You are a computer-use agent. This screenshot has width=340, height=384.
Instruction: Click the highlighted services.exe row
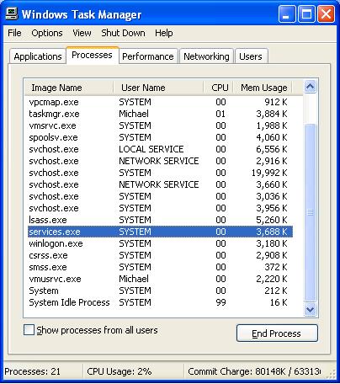(160, 232)
